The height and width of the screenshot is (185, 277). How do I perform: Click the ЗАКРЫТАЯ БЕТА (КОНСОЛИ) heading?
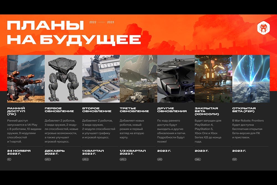coord(207,111)
